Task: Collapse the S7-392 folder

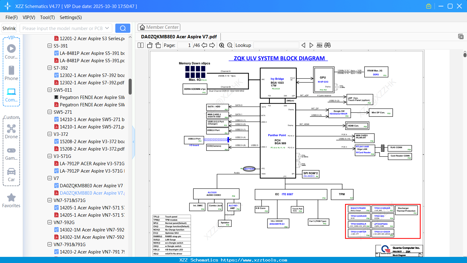Action: click(50, 68)
